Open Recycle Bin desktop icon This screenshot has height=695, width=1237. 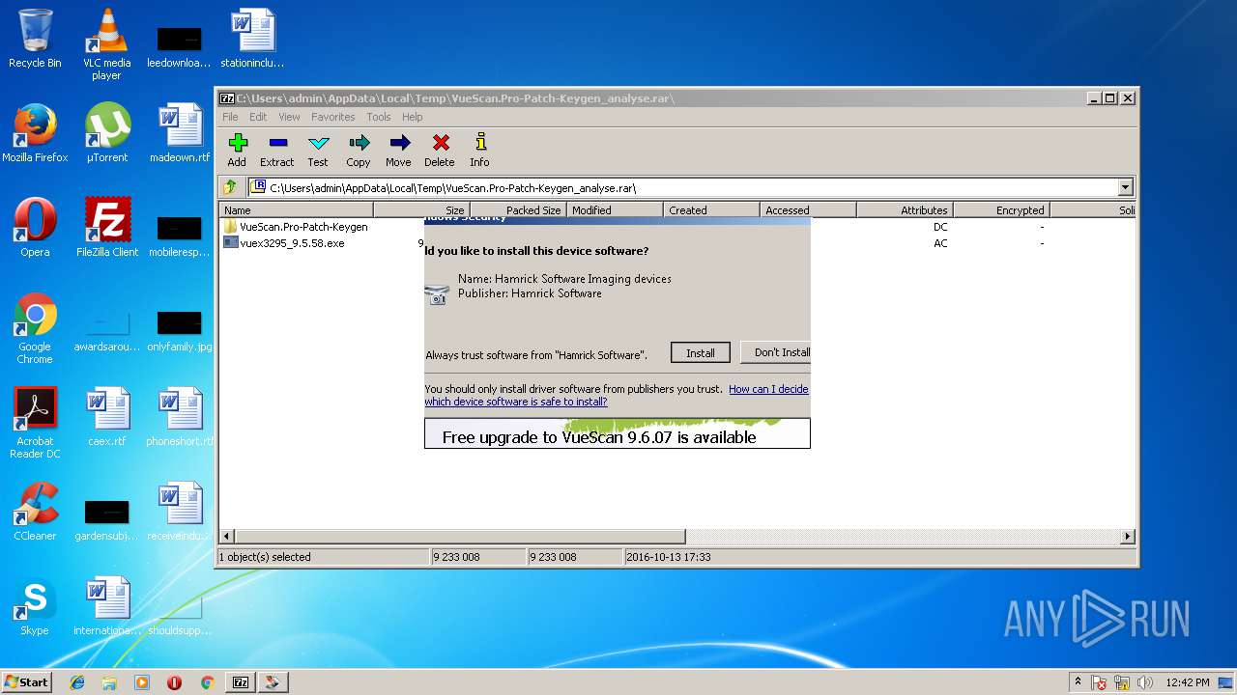tap(35, 40)
